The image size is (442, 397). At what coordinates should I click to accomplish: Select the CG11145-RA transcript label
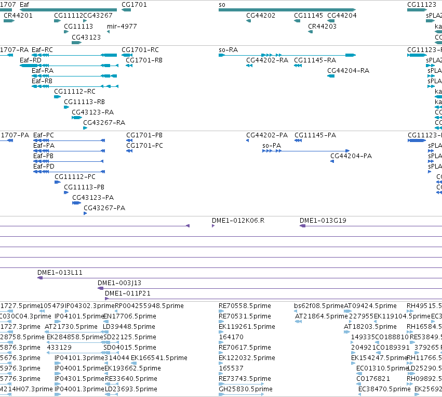(x=315, y=60)
